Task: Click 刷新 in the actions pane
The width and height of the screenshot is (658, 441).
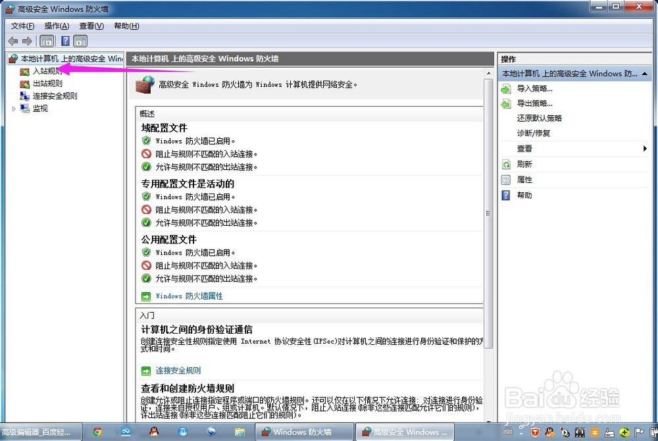Action: (x=524, y=164)
